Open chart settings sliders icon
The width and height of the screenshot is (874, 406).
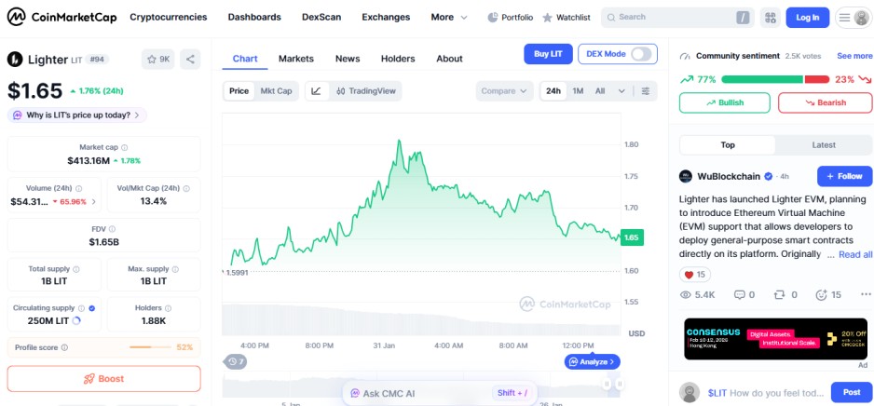[646, 90]
